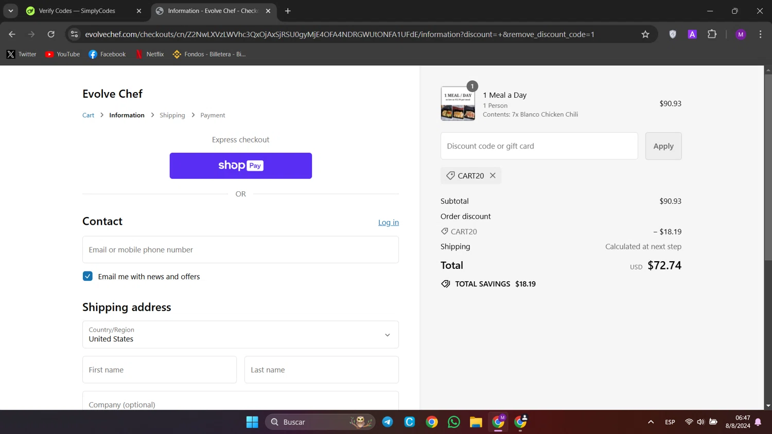Go back to Cart breadcrumb
772x434 pixels.
point(88,115)
